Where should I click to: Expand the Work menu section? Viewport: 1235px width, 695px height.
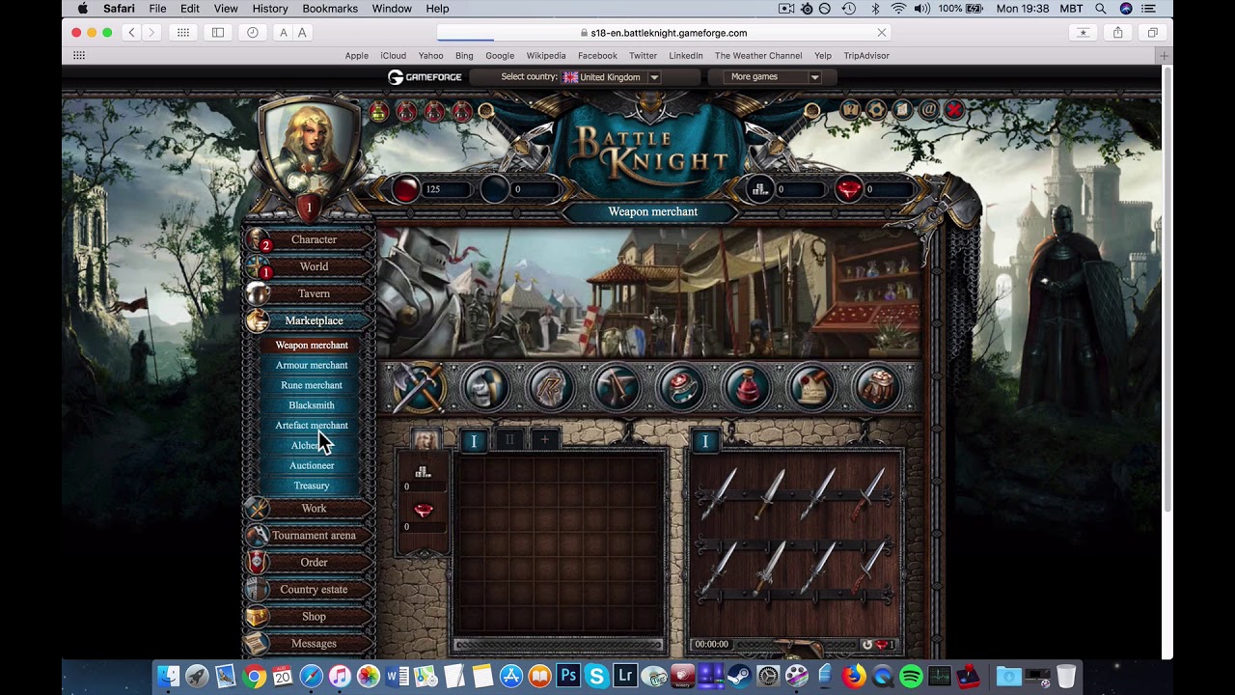[x=314, y=508]
